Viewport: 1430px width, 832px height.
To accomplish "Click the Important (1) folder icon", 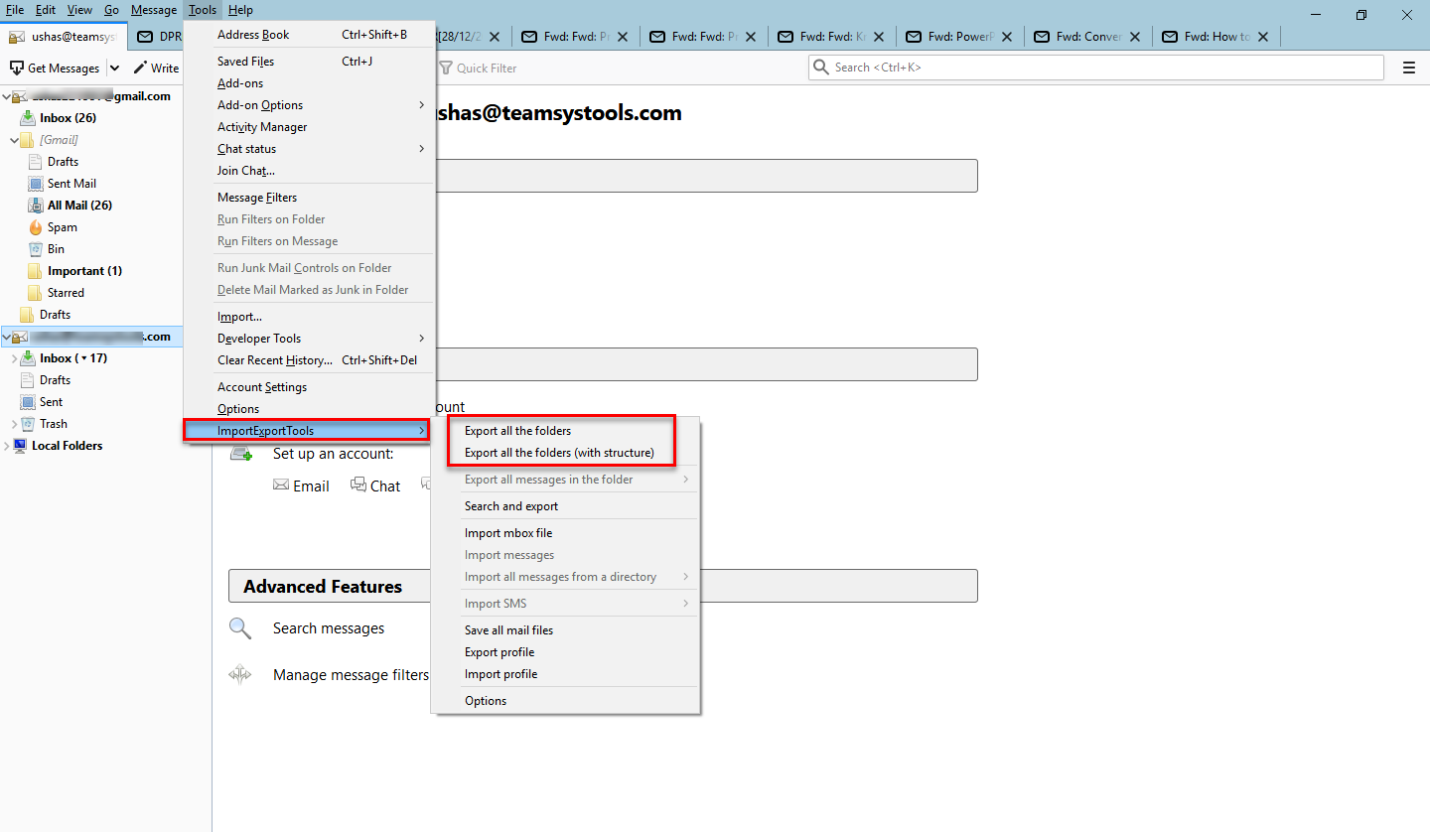I will [36, 271].
